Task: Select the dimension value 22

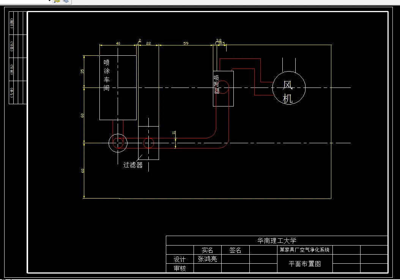Action: click(x=148, y=43)
